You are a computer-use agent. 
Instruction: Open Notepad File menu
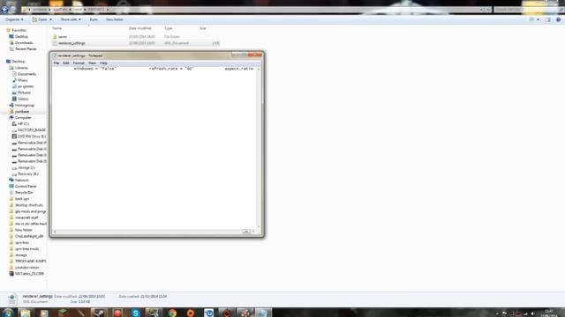tap(56, 63)
